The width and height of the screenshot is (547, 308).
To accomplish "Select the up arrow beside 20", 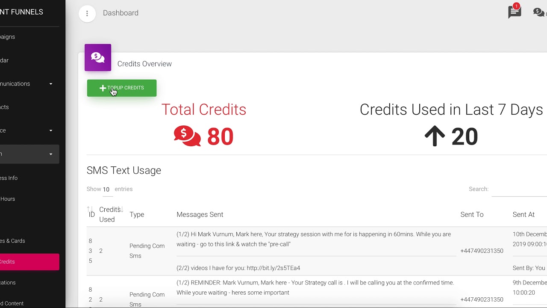I will [435, 136].
